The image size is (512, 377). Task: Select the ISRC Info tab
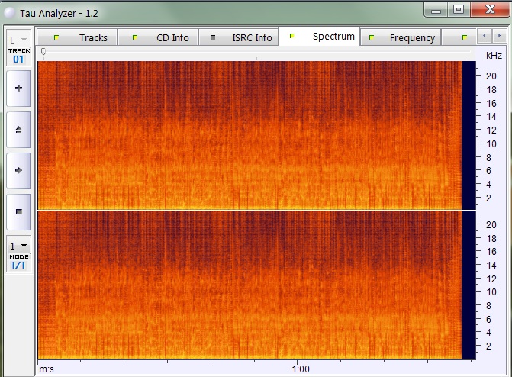[243, 37]
